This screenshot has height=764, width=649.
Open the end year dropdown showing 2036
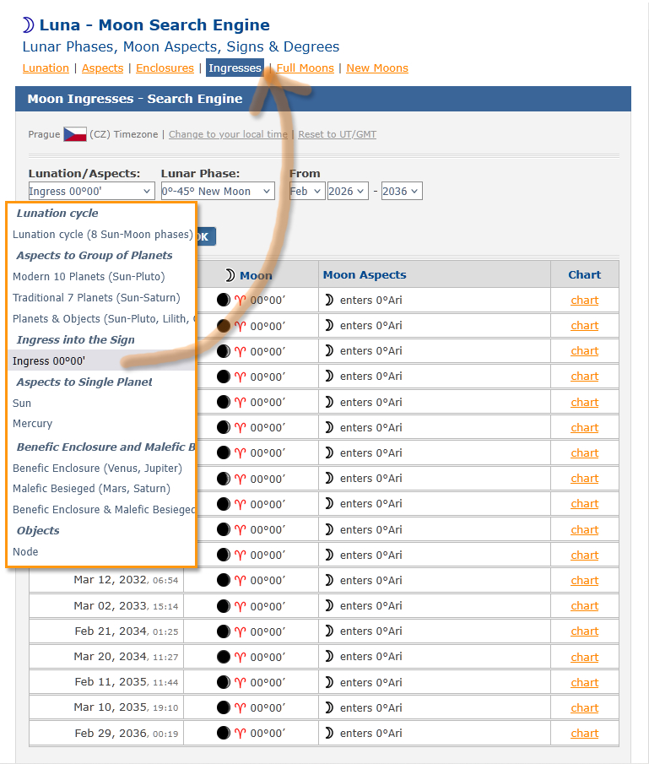coord(401,192)
